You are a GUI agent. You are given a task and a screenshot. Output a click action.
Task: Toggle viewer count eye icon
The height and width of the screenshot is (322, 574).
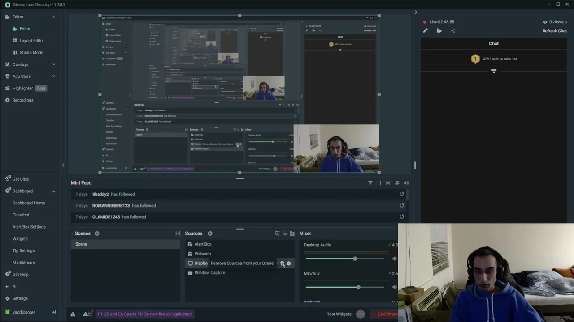(x=545, y=22)
